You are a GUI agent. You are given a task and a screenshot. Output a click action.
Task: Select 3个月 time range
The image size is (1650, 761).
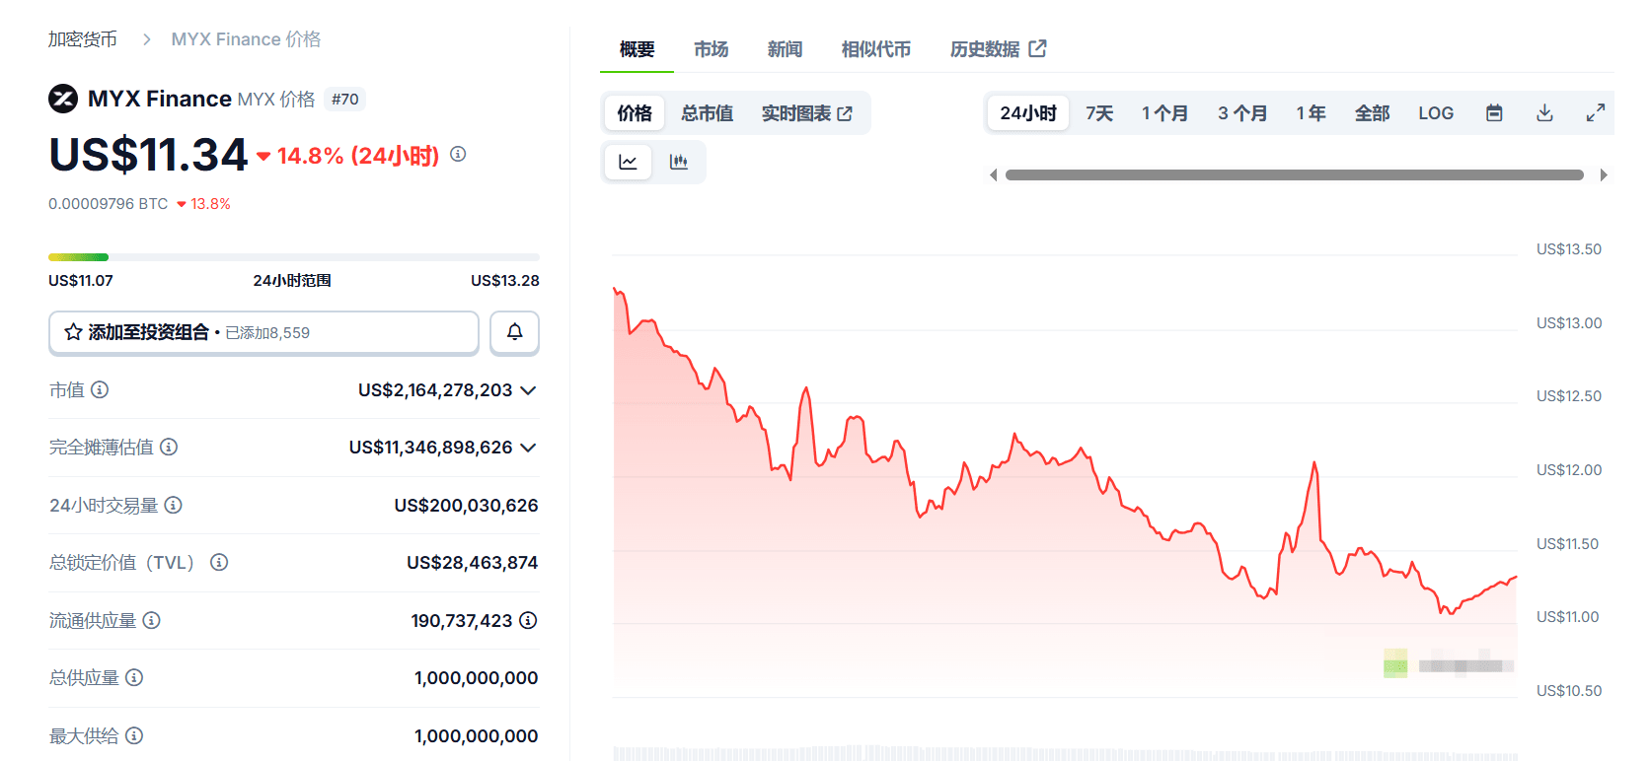pos(1242,113)
